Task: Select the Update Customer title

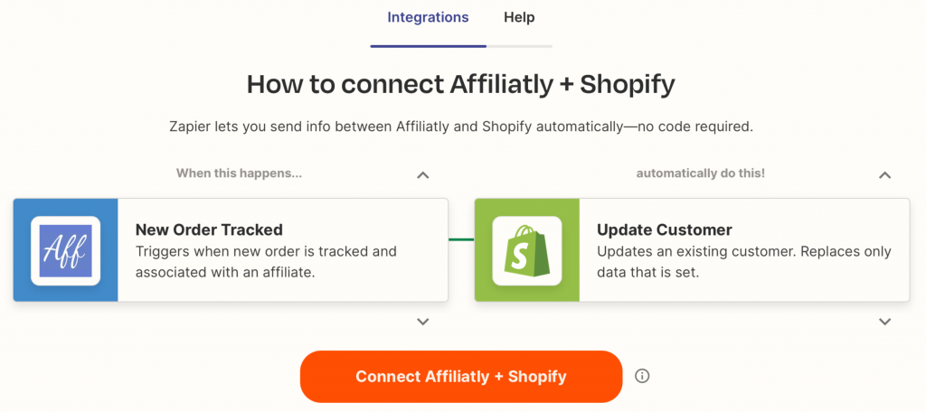Action: (665, 229)
